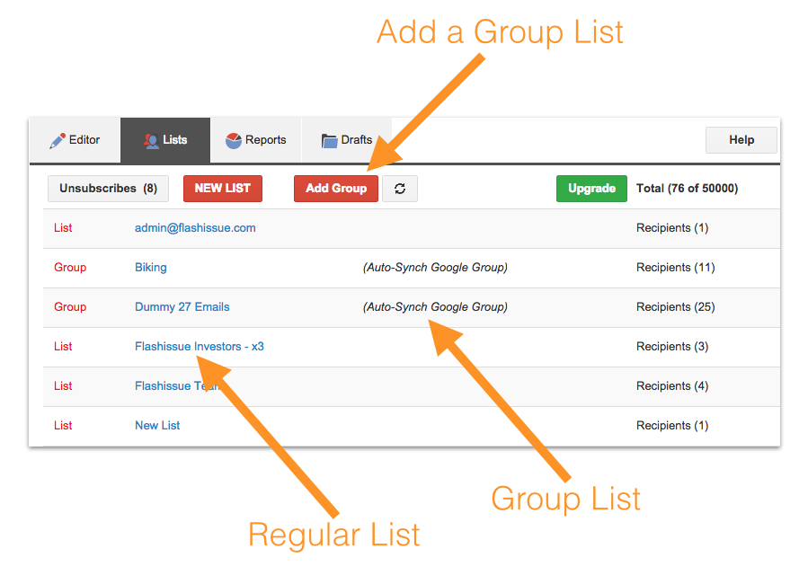Screen dimensions: 808x566
Task: Open the Reports tab
Action: tap(255, 140)
